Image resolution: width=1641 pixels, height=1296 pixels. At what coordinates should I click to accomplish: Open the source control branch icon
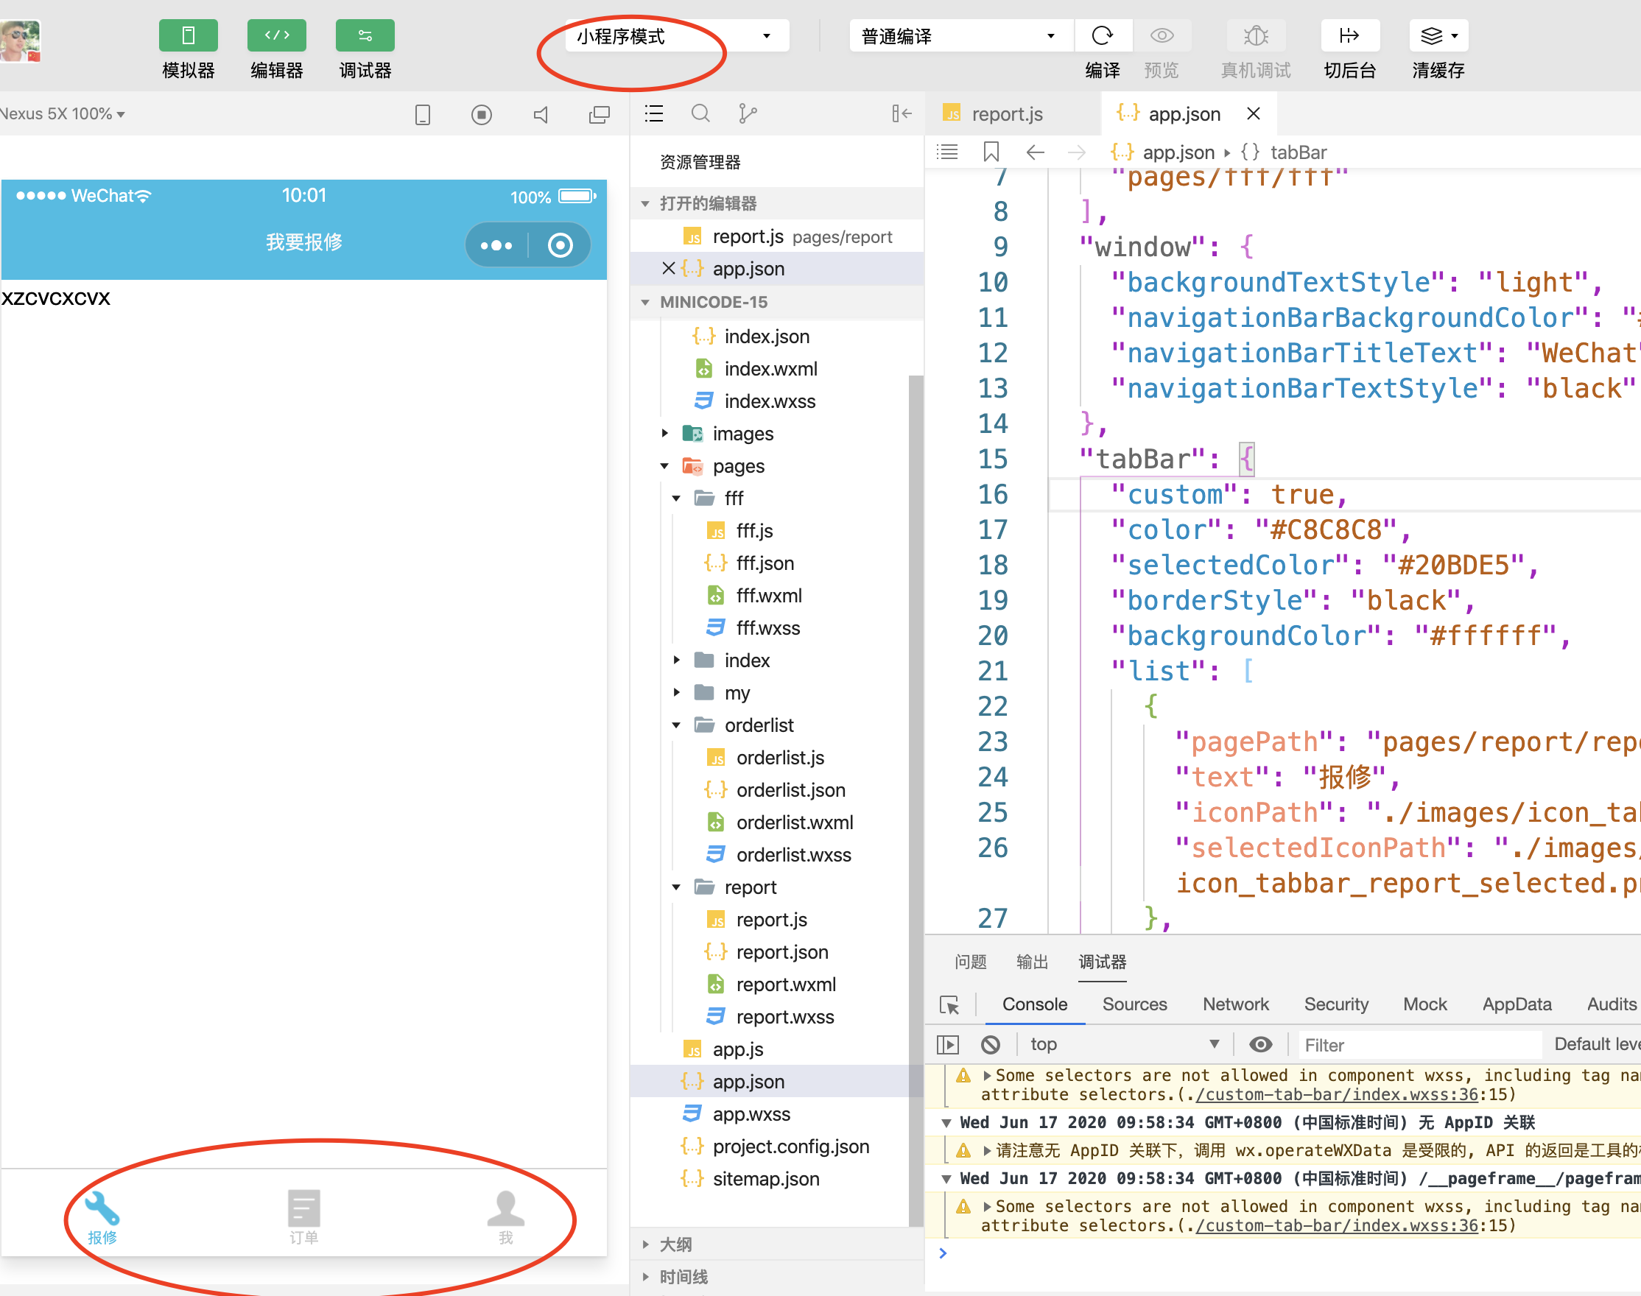point(747,114)
